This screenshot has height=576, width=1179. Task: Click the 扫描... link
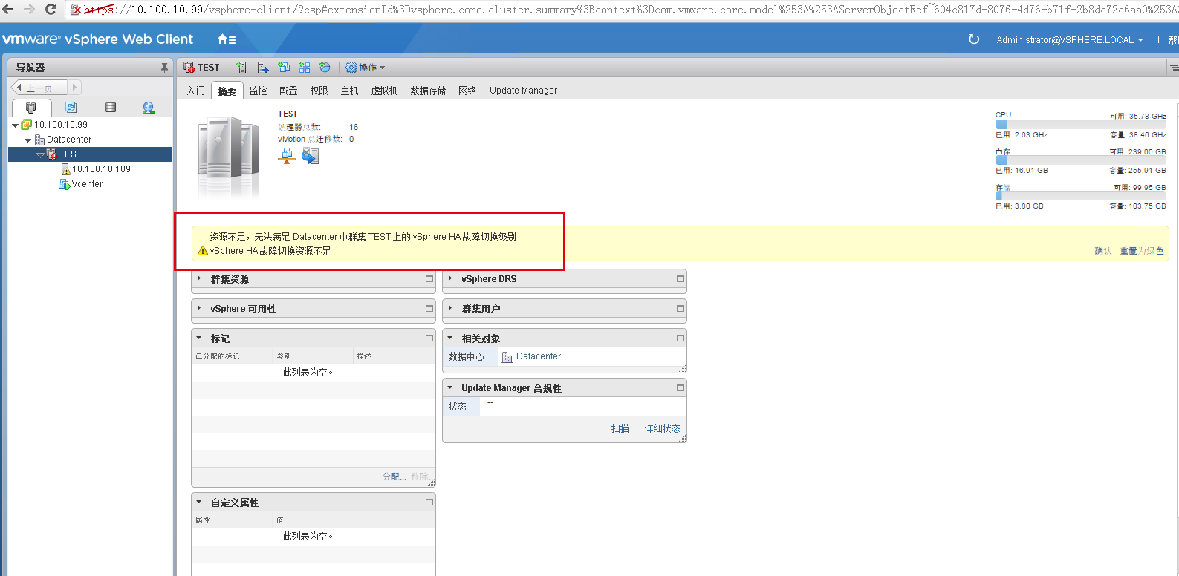tap(623, 428)
